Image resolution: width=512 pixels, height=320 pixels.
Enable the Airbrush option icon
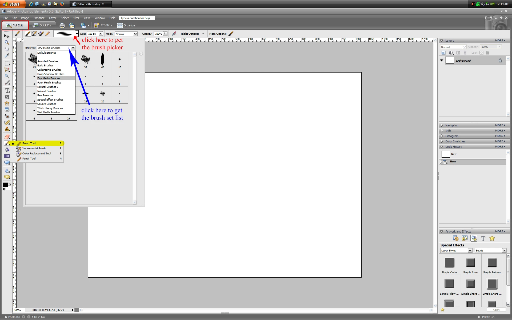pos(174,34)
